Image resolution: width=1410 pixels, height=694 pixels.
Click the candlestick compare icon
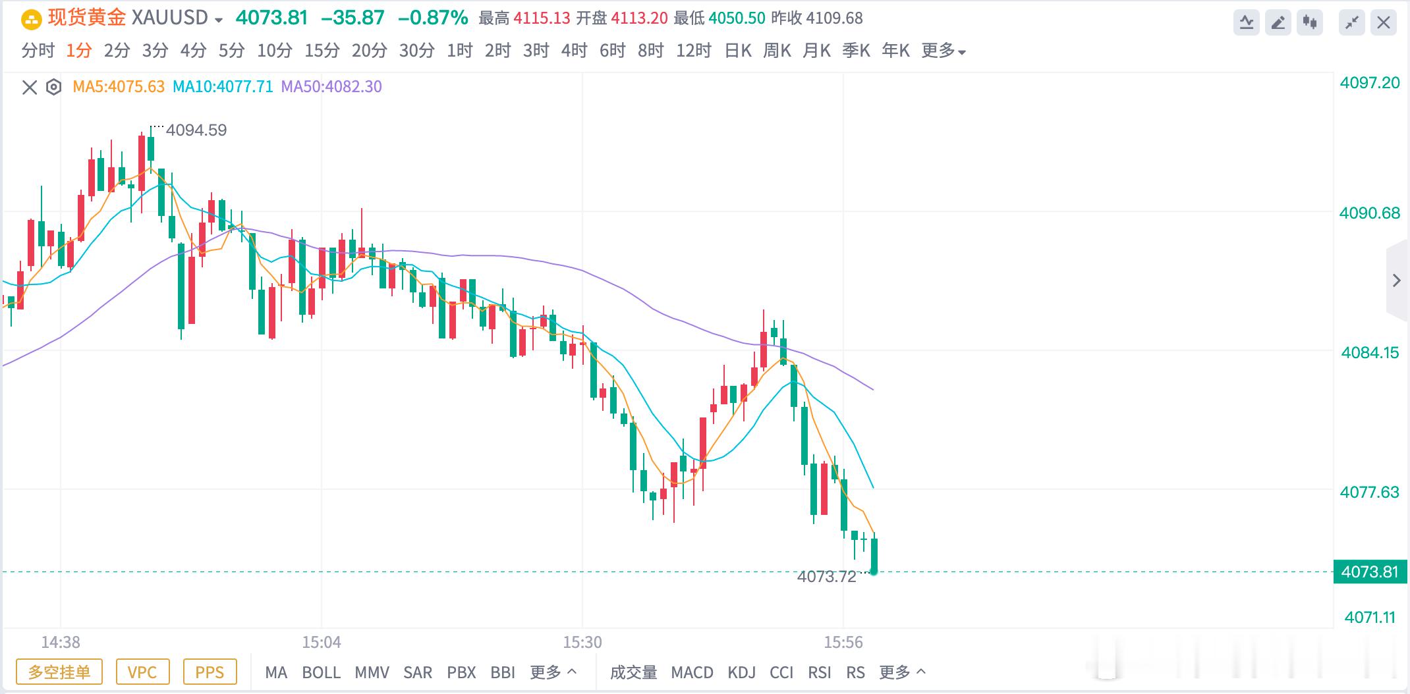[x=1310, y=23]
